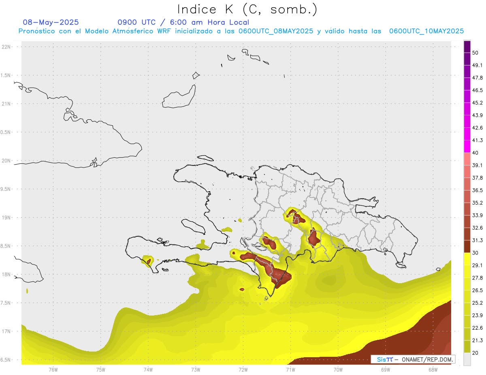Image resolution: width=486 pixels, height=375 pixels.
Task: Click the '74W' longitude label
Action: [x=148, y=370]
